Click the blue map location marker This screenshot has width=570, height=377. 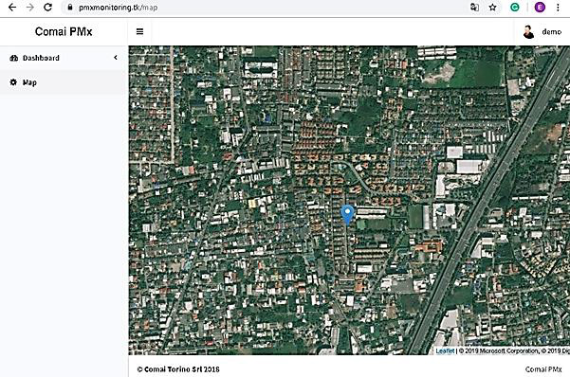click(347, 214)
